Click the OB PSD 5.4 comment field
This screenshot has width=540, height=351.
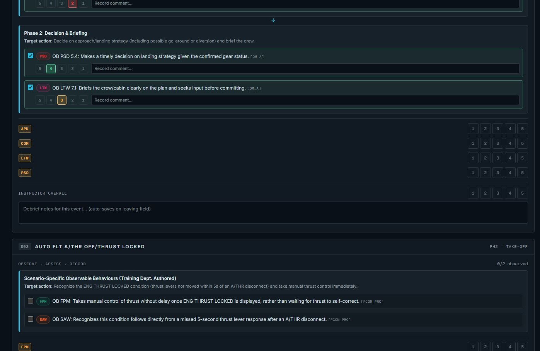(305, 69)
